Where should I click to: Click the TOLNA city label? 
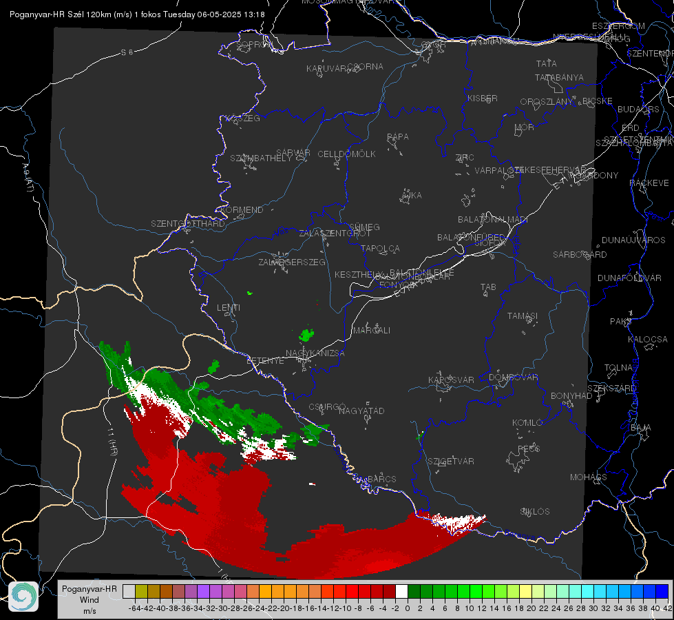click(x=618, y=368)
